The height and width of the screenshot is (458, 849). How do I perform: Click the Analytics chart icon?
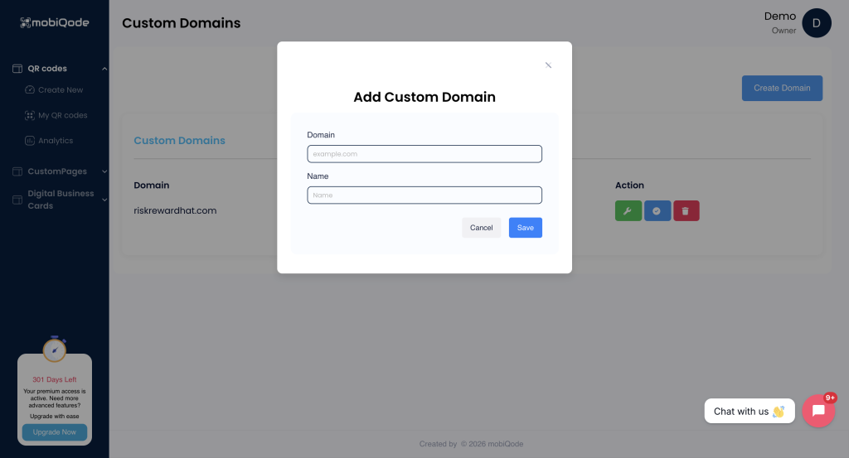(x=30, y=141)
